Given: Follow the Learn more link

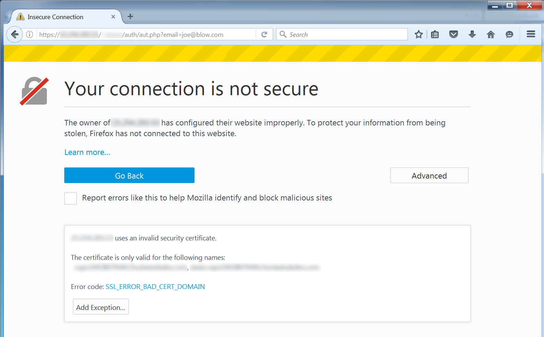Looking at the screenshot, I should point(87,152).
